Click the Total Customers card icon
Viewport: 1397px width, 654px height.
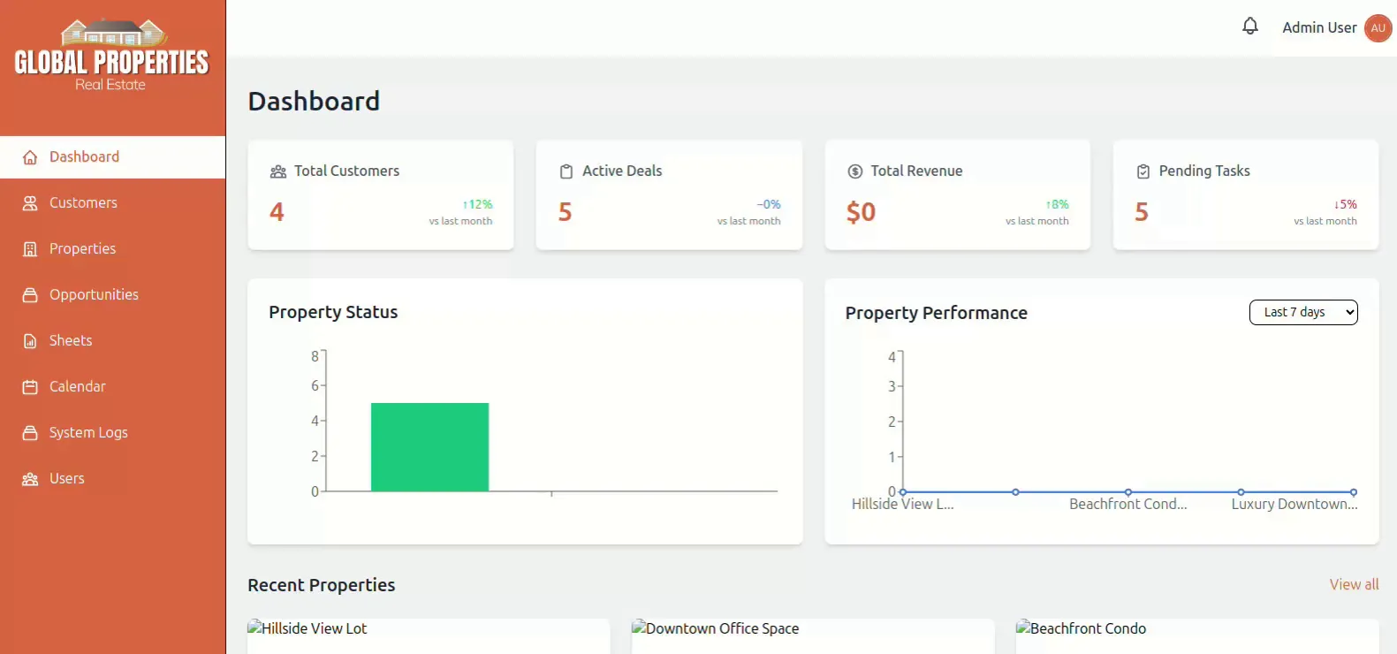coord(278,171)
